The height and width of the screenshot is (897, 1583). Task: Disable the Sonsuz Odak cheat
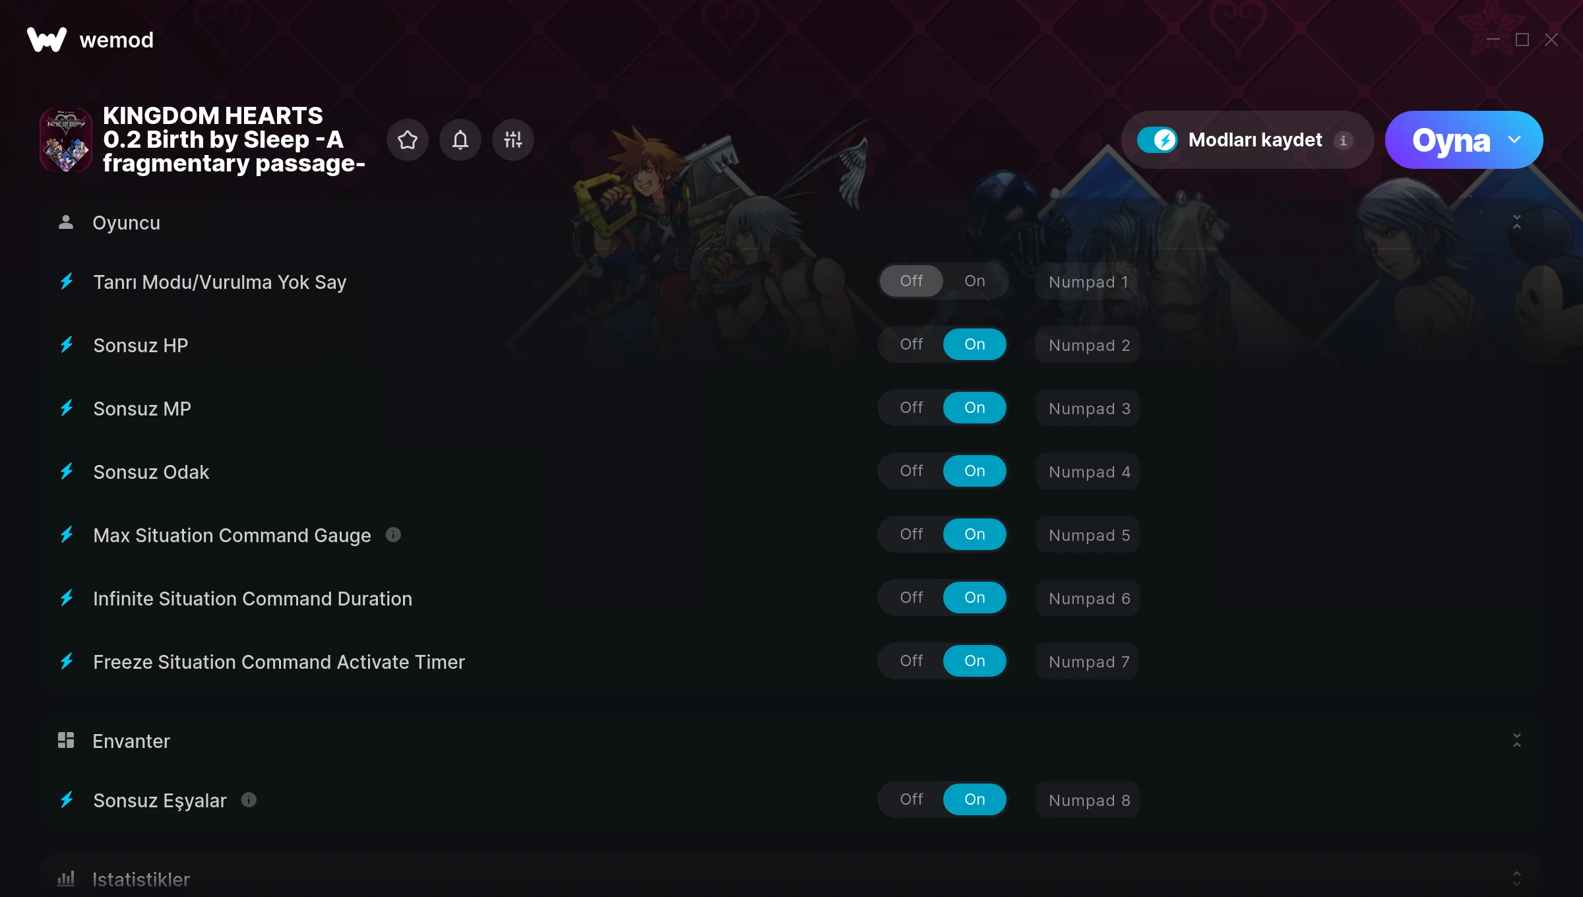click(912, 471)
